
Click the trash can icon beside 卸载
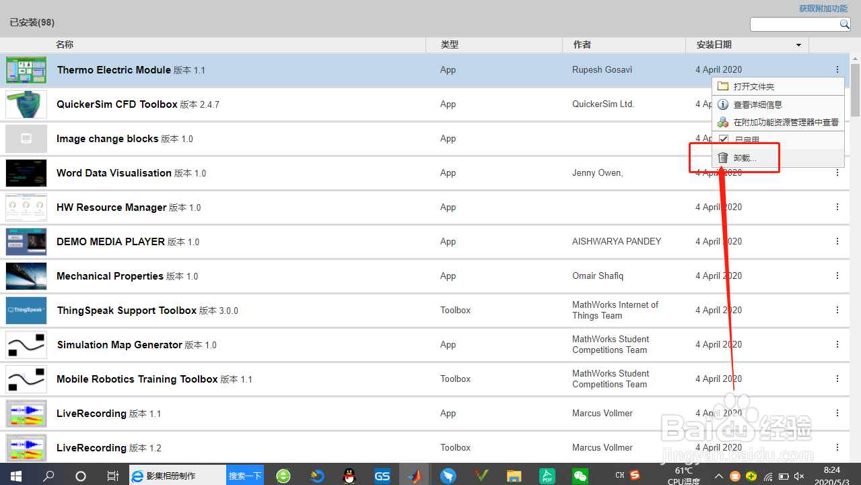[723, 158]
